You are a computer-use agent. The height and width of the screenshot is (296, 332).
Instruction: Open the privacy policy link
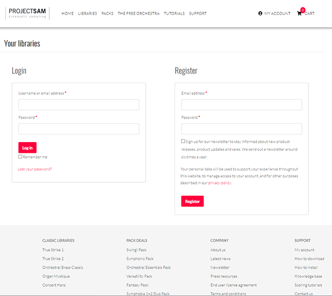[x=220, y=183]
